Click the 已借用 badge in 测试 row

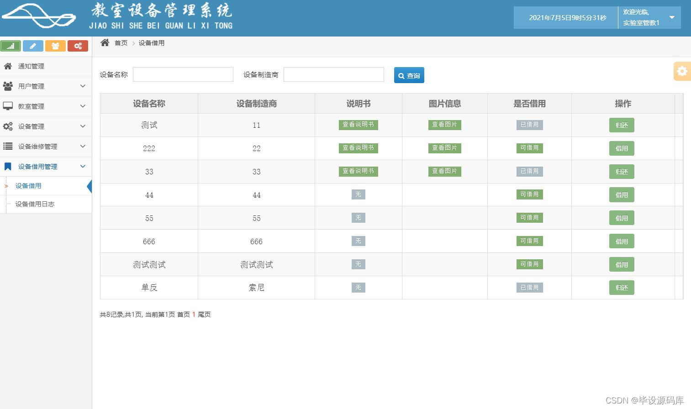click(x=529, y=125)
